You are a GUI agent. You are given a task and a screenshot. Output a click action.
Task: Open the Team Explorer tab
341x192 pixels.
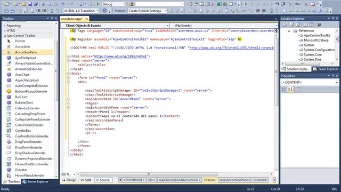click(326, 69)
